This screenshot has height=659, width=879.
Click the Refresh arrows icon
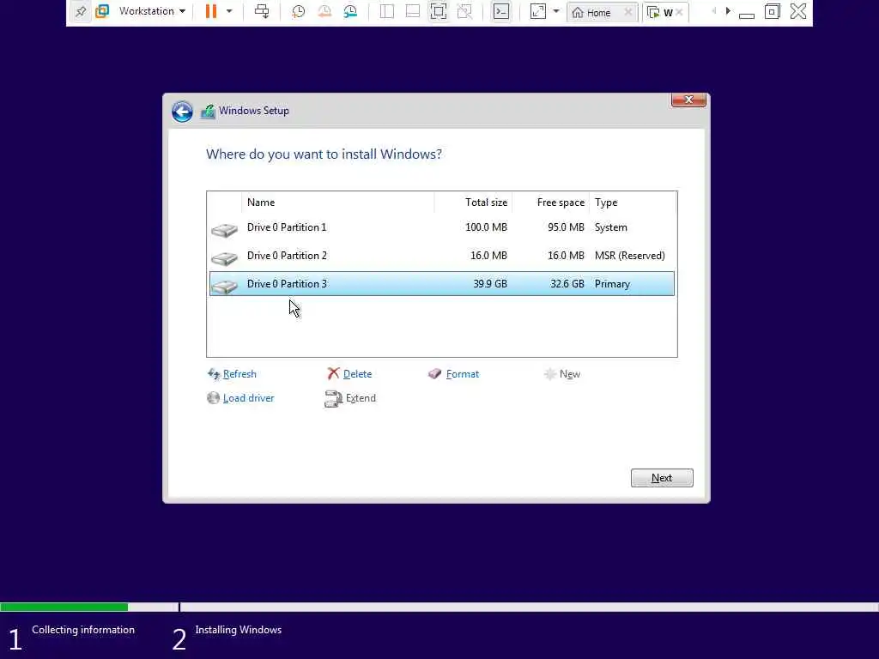pos(214,374)
